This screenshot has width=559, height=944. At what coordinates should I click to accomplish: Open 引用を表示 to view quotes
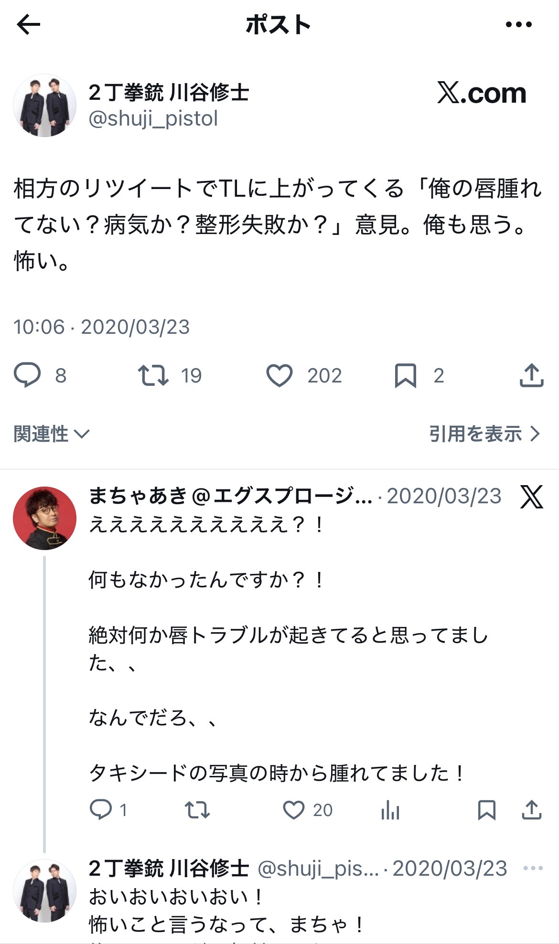click(x=484, y=434)
